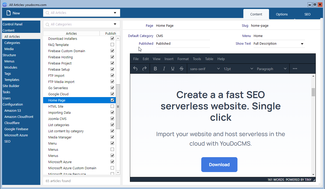Expand the All Categories dropdown

(115, 24)
